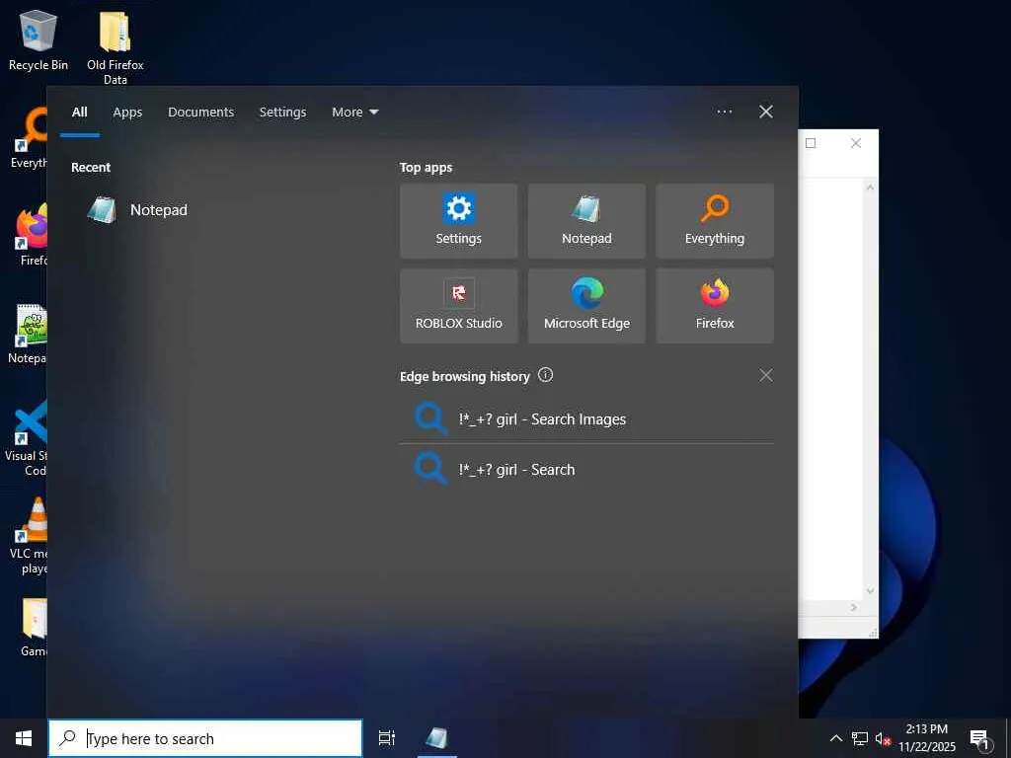Image resolution: width=1011 pixels, height=758 pixels.
Task: Click scroll up arrow in Notepad window
Action: coord(870,188)
